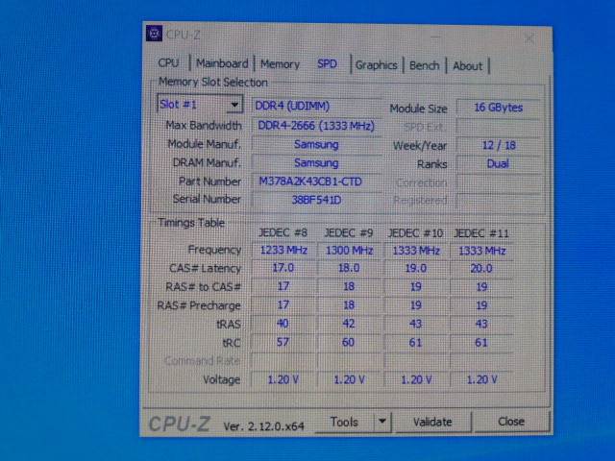Click the Max Bandwidth label
Image resolution: width=615 pixels, height=461 pixels.
[204, 126]
